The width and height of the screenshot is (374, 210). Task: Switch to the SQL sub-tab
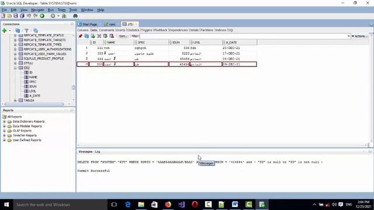click(231, 30)
